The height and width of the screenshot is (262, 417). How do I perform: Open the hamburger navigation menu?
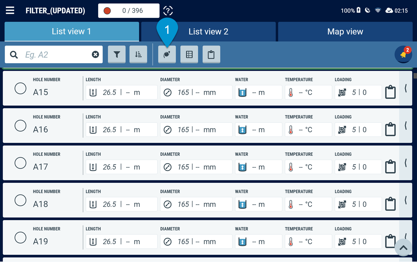pyautogui.click(x=10, y=11)
